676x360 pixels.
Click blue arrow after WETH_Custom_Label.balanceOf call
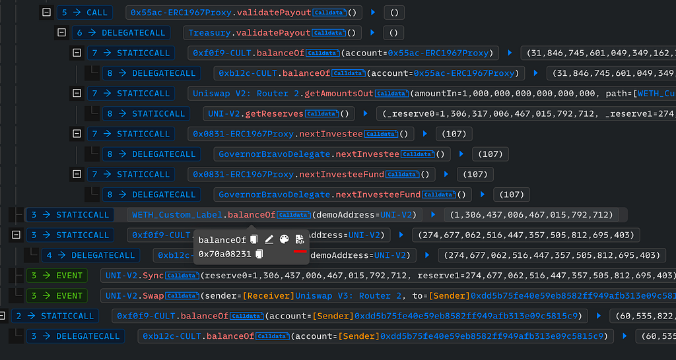point(433,215)
